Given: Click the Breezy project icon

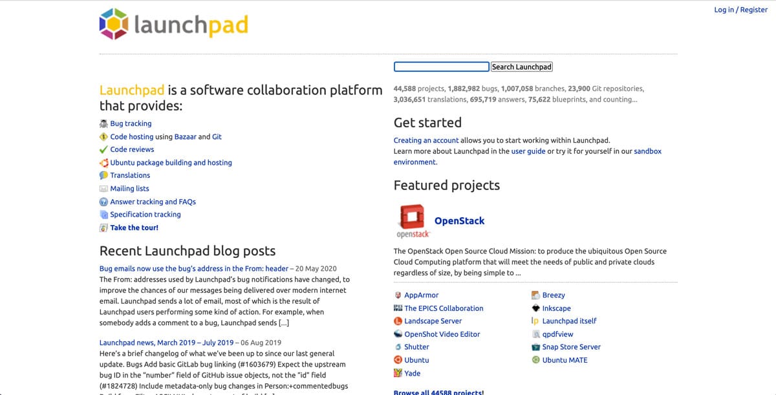Looking at the screenshot, I should point(535,295).
